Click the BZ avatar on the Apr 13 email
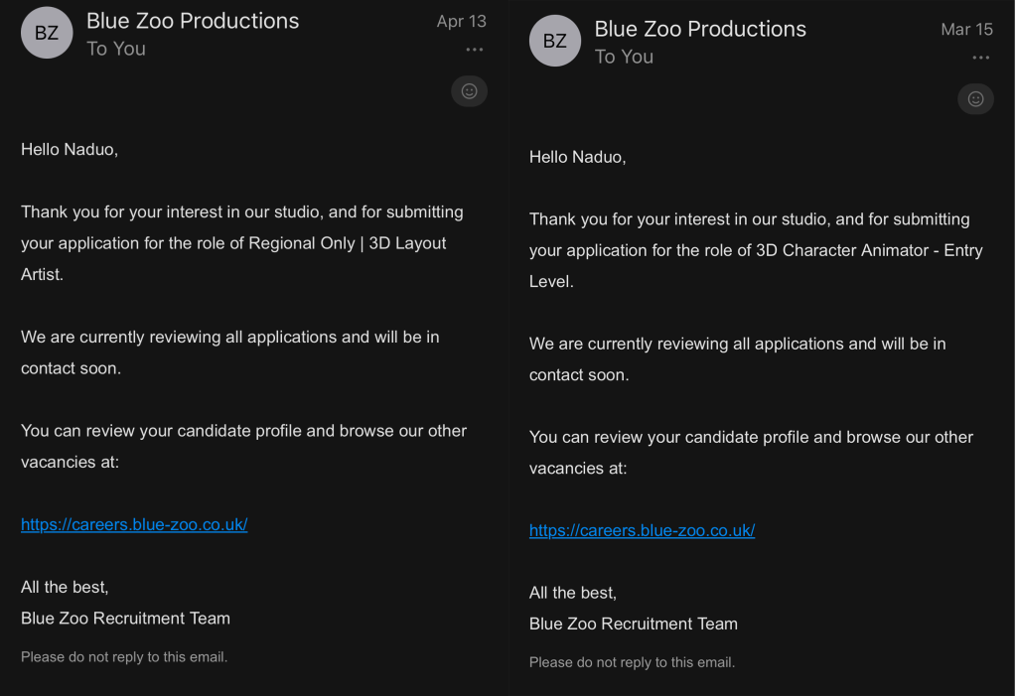This screenshot has height=696, width=1017. (x=47, y=33)
